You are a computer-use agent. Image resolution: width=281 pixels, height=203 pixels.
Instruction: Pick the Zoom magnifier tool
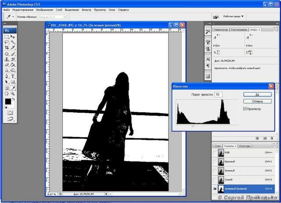tap(13, 93)
